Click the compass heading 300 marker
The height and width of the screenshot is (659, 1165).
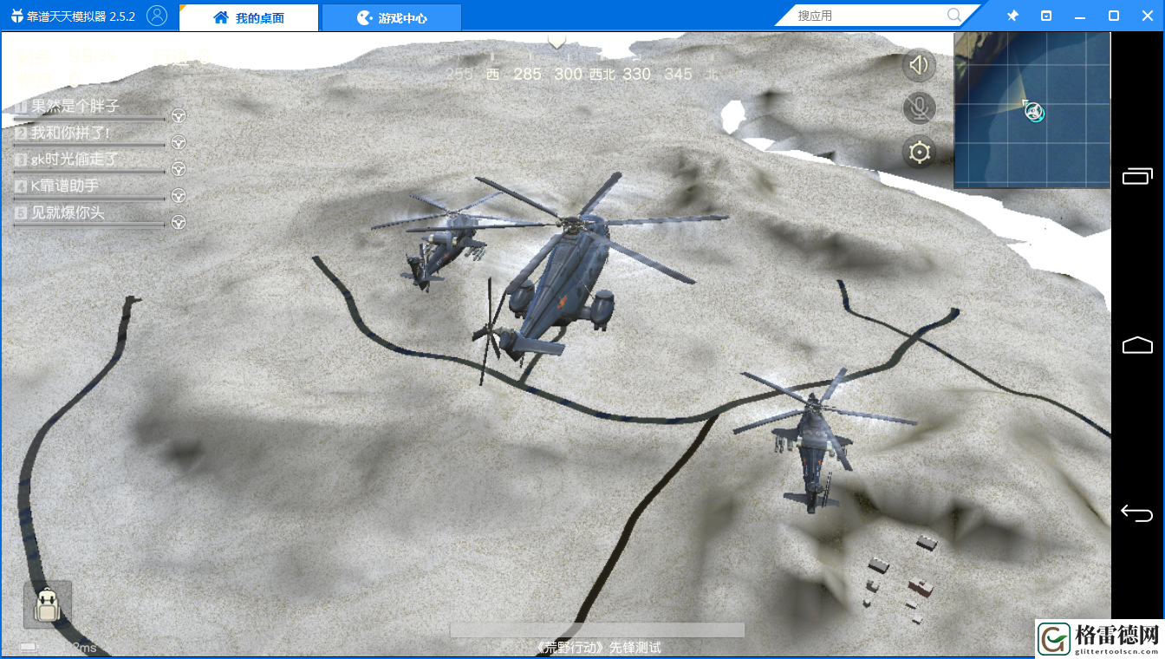(568, 75)
